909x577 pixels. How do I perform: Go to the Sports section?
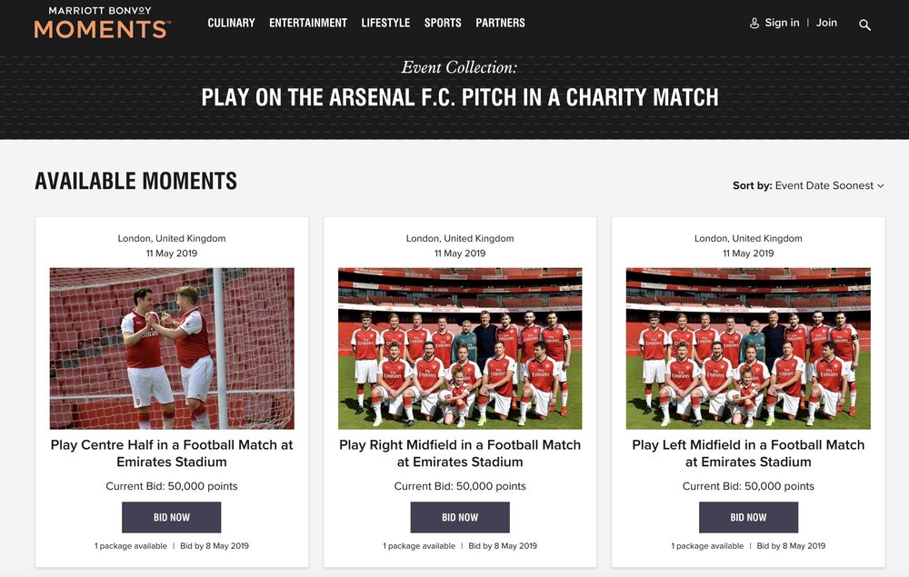(x=443, y=23)
